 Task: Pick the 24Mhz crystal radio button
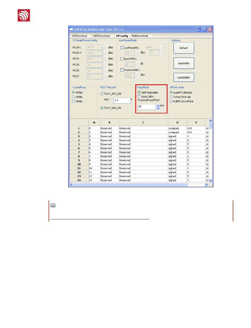73,101
